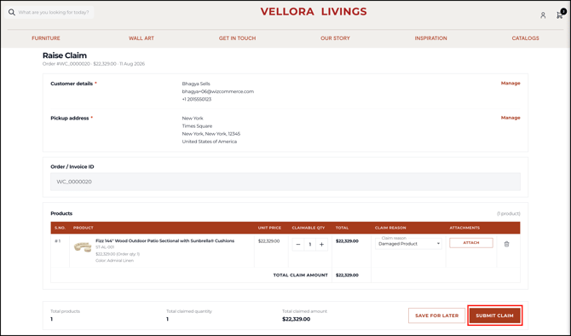
Task: Click the Raise Claim heading
Action: (65, 55)
